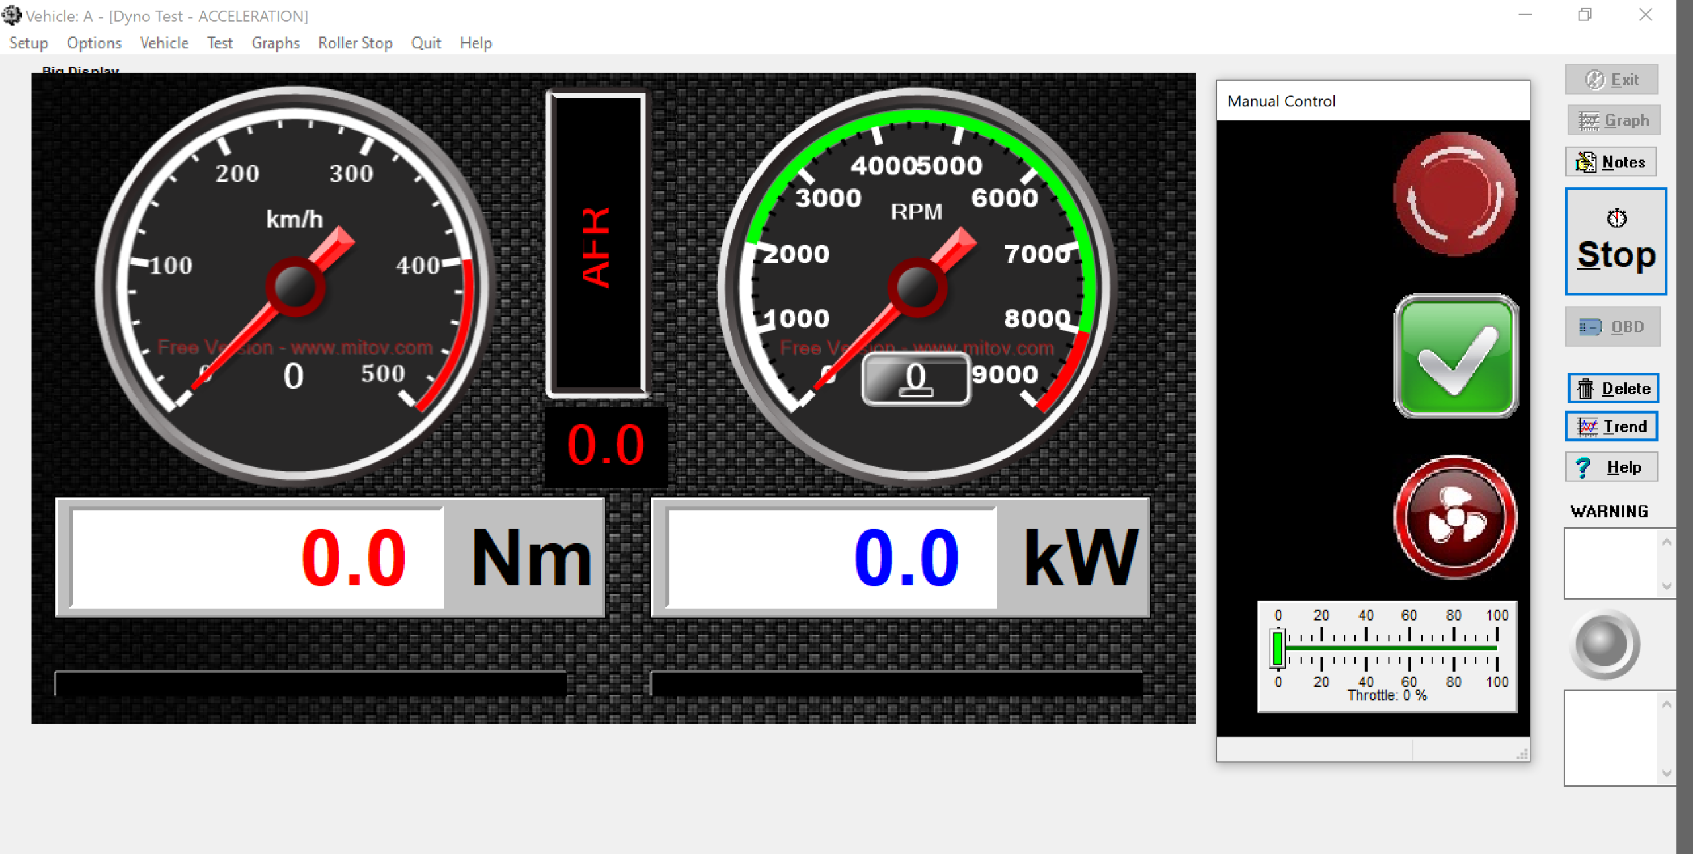
Task: Click the green checkmark confirm button
Action: (x=1456, y=356)
